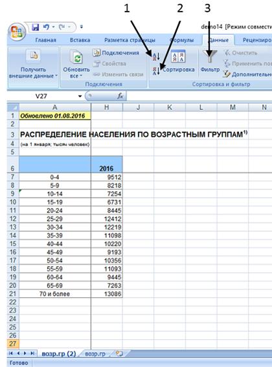Switch to sheet возр.гр
The width and height of the screenshot is (272, 367).
click(95, 353)
